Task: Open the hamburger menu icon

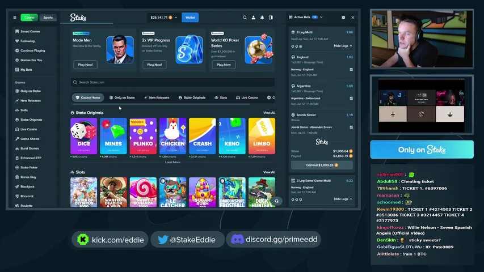Action: tap(15, 18)
